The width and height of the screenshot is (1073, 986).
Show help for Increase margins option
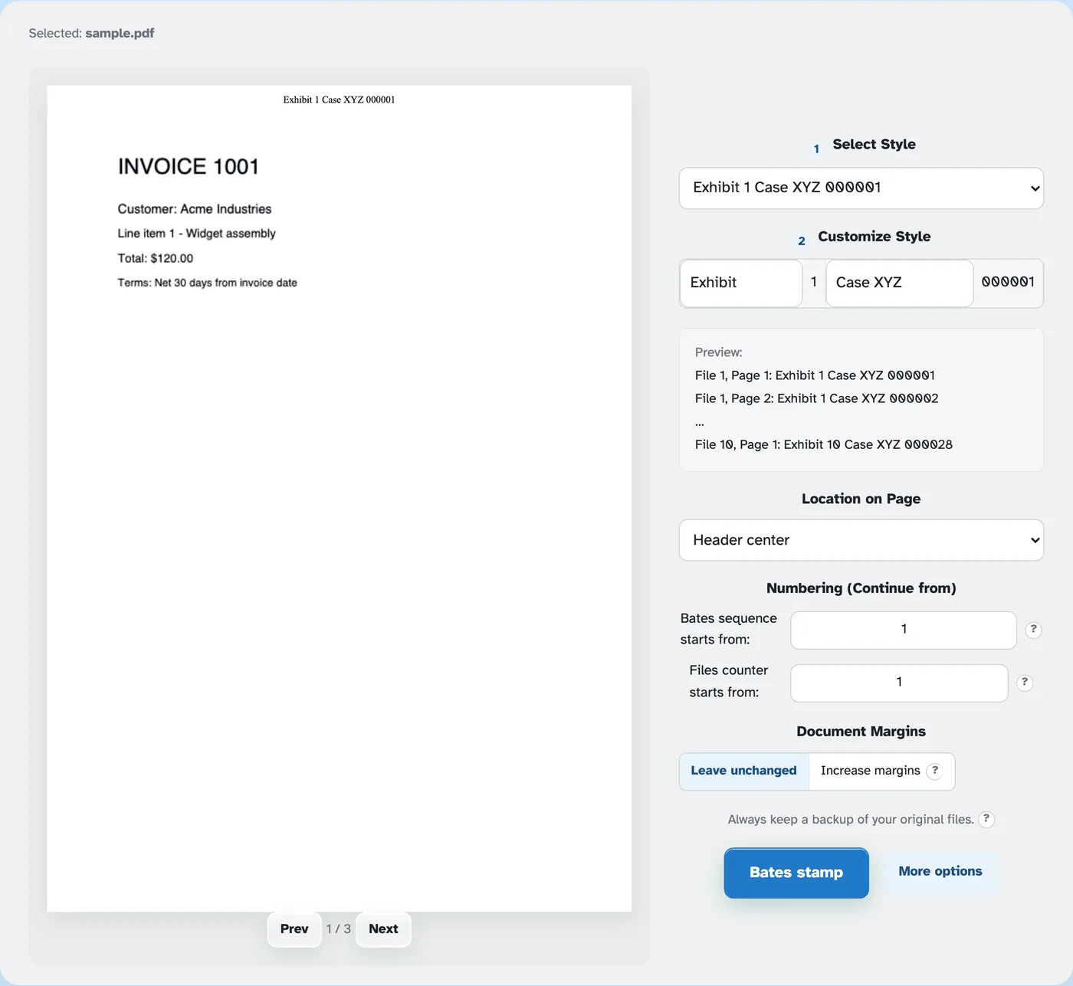934,771
